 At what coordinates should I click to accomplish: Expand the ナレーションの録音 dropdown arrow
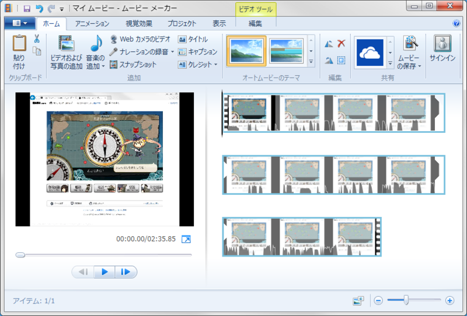(x=172, y=52)
